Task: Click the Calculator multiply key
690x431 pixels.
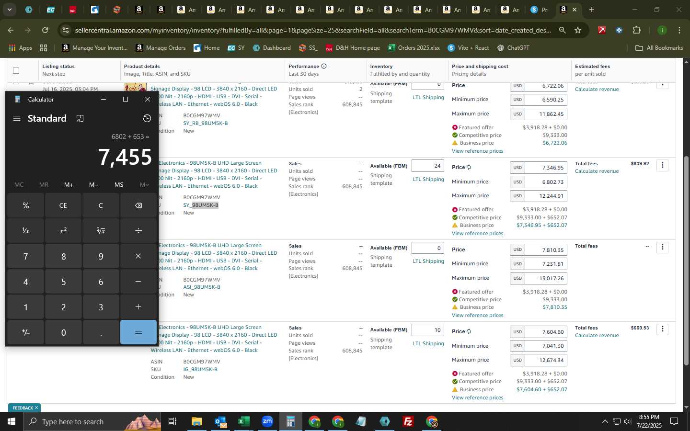Action: click(138, 256)
